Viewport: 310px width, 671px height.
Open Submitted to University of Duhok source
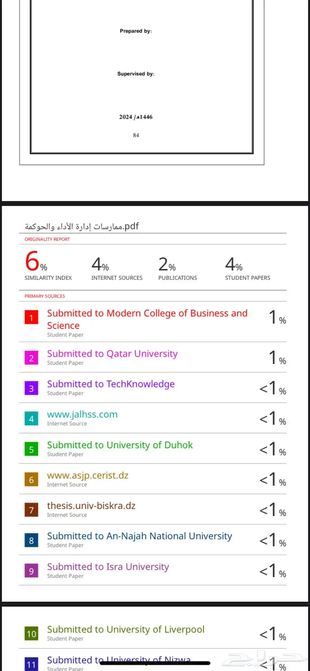point(120,445)
